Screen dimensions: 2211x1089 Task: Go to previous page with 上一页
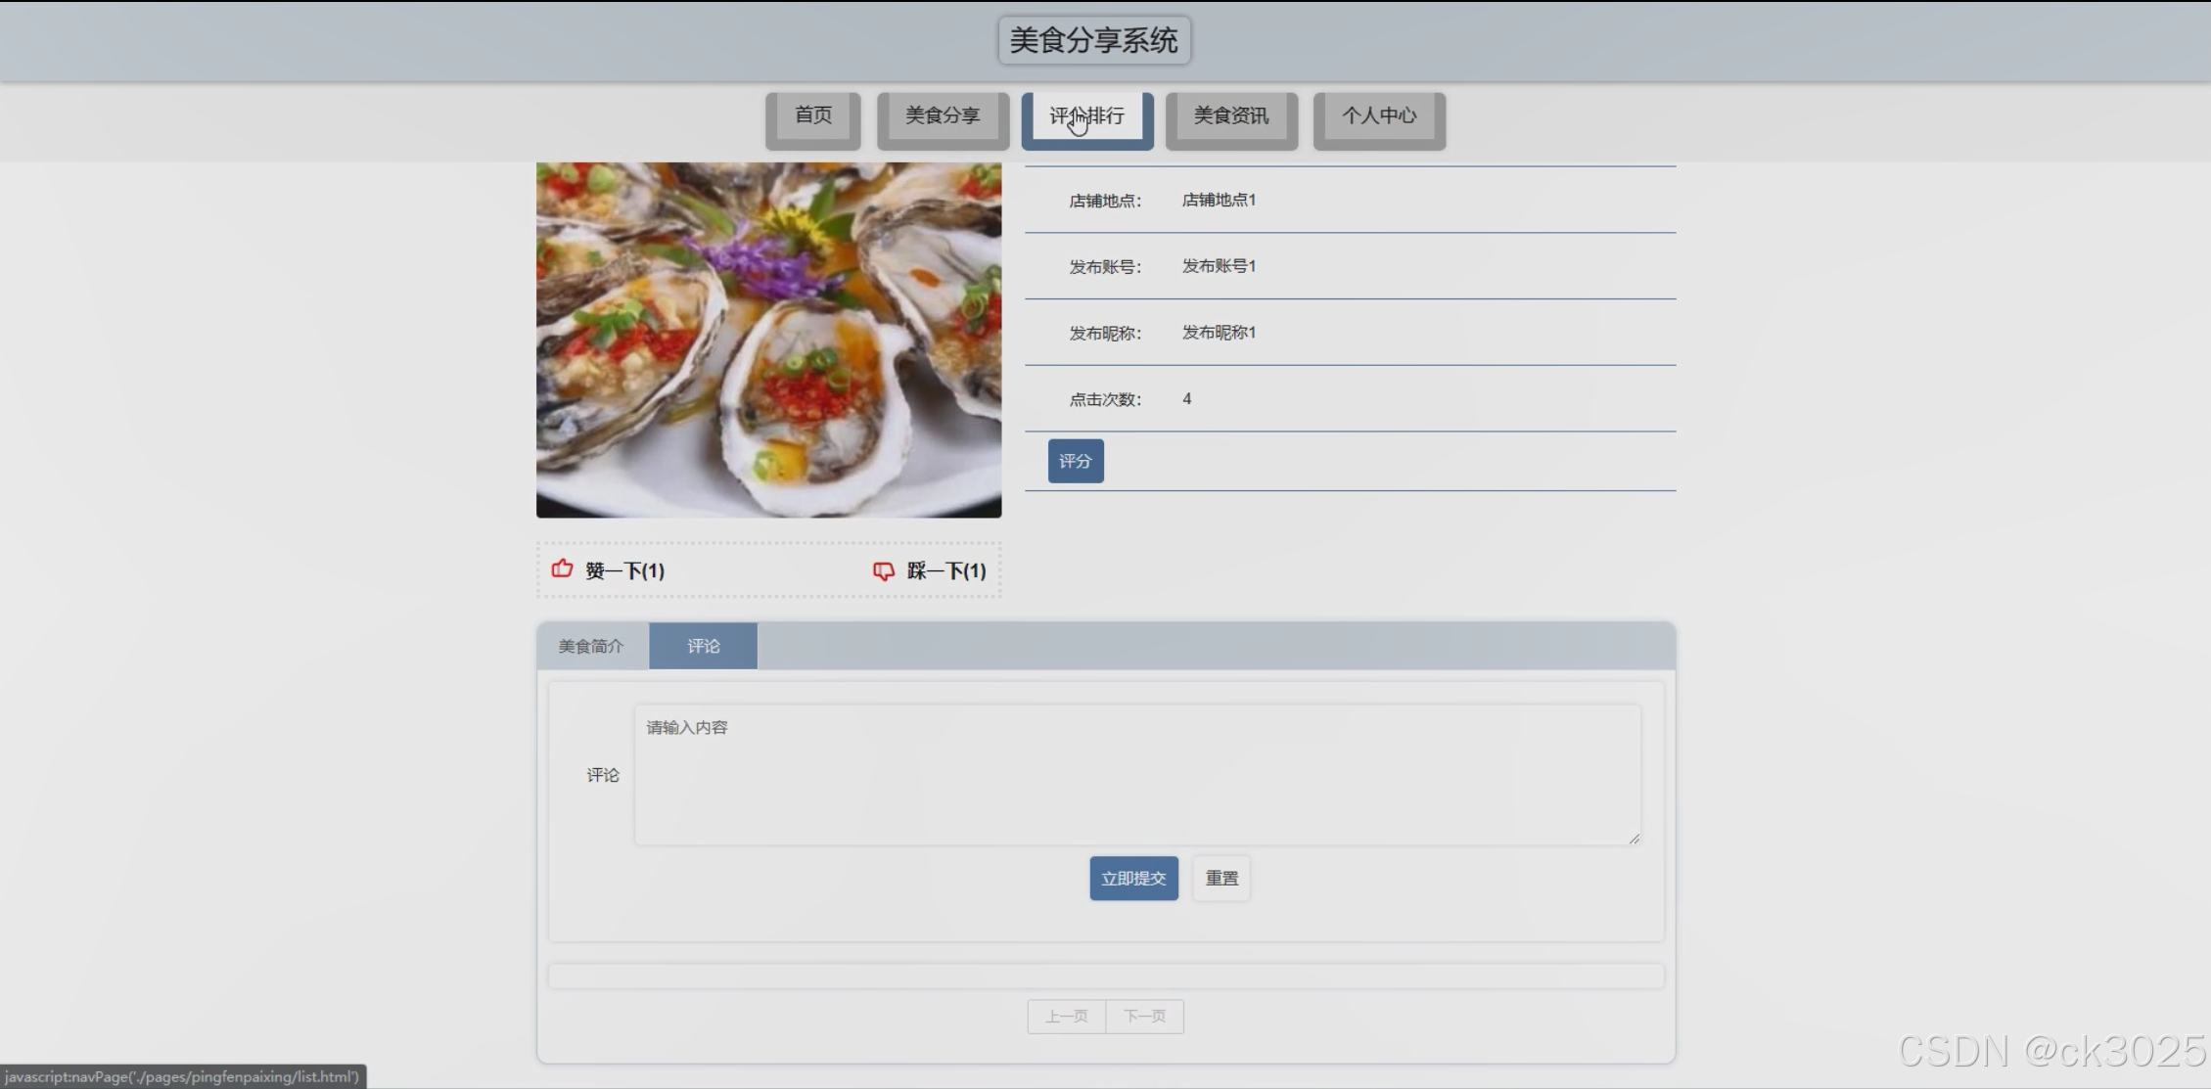pos(1066,1017)
